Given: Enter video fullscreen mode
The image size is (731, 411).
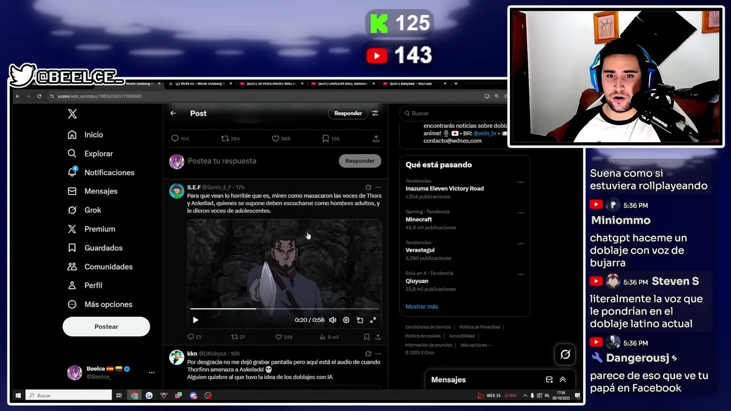Looking at the screenshot, I should [373, 320].
